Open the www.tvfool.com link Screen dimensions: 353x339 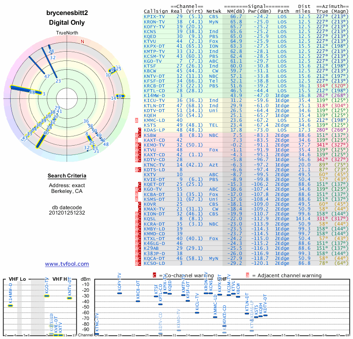tap(67, 264)
